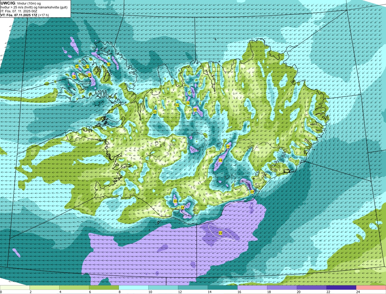Click the yellow 30 gust label

tap(175, 201)
